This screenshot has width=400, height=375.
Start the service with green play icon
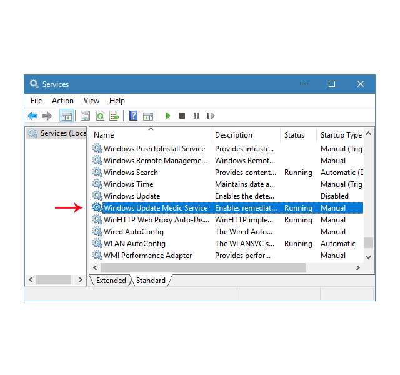168,116
